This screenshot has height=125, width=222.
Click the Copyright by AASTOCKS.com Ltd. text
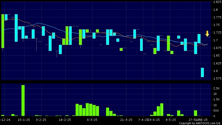tap(200, 123)
